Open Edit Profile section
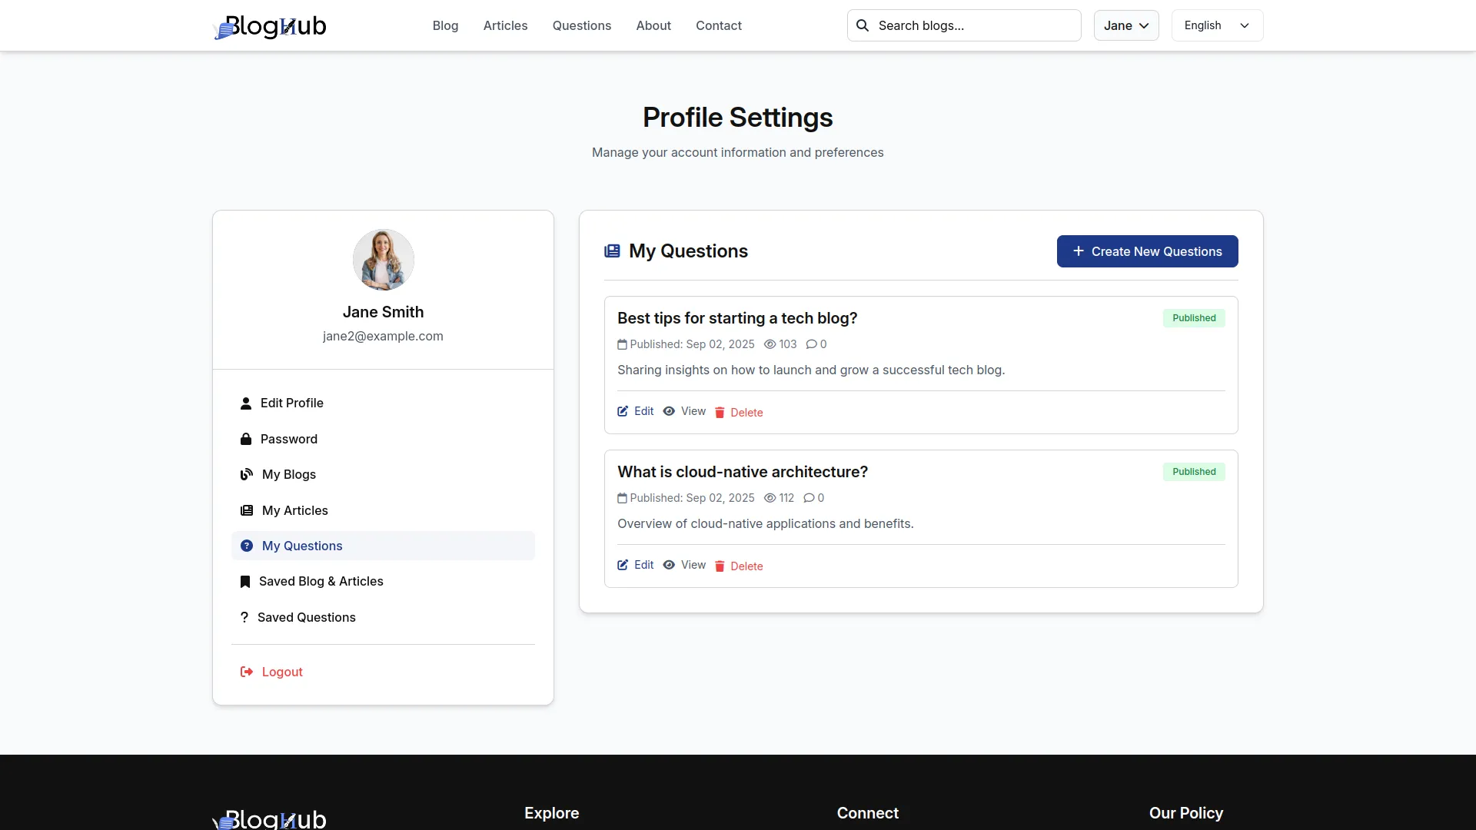 [x=291, y=403]
